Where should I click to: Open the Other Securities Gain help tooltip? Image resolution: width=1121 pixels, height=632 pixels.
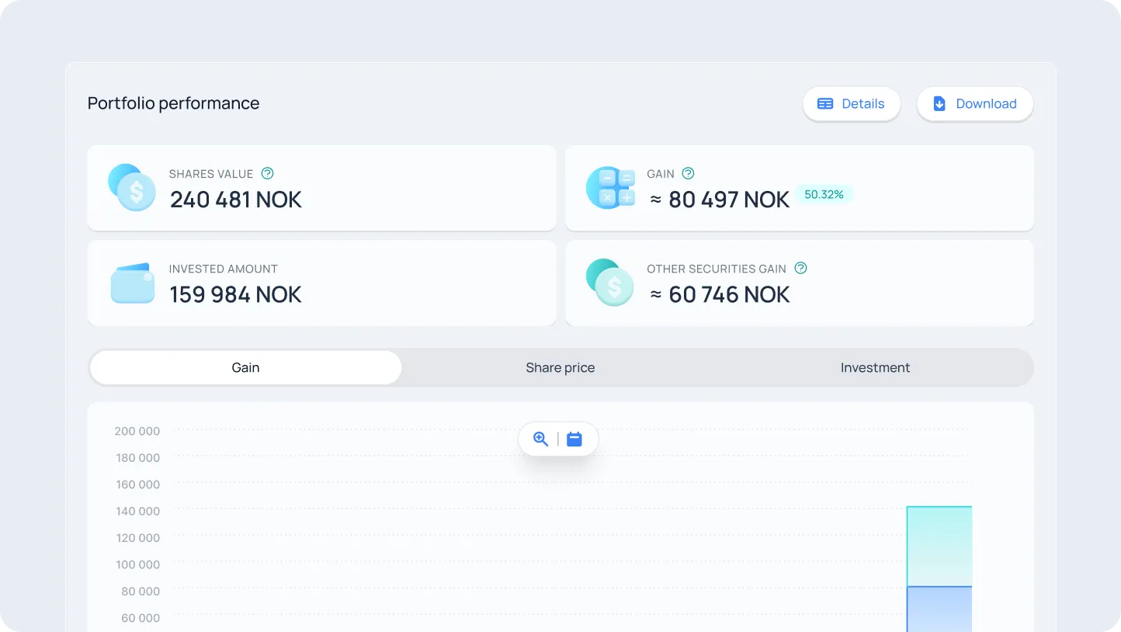[x=800, y=268]
